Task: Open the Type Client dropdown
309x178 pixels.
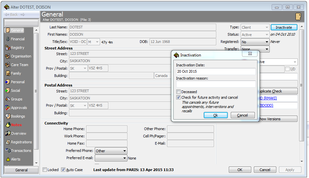Action: coord(255,27)
